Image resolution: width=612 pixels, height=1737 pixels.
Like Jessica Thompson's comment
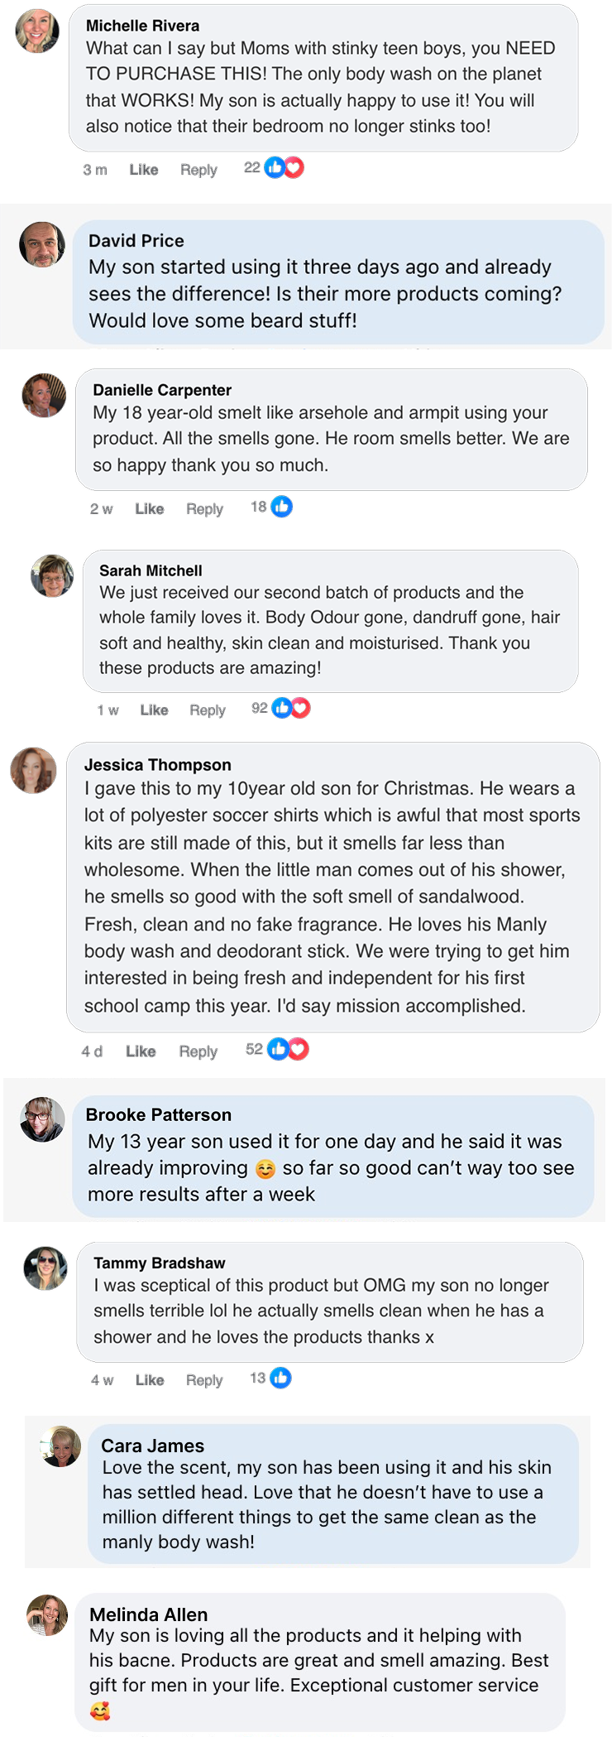141,1051
